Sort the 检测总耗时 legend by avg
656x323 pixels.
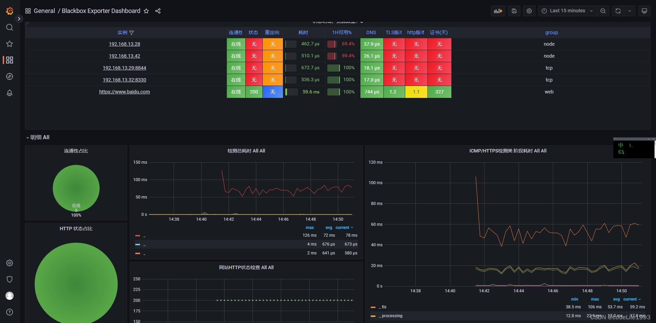(329, 227)
